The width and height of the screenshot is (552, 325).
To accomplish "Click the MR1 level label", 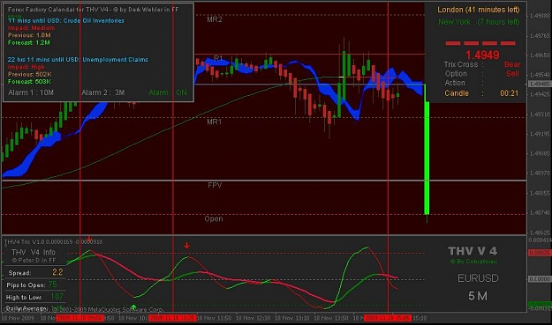I will click(214, 122).
